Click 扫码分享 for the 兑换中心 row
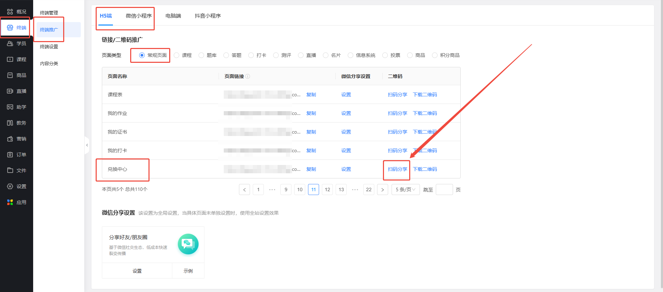663x292 pixels. 397,169
